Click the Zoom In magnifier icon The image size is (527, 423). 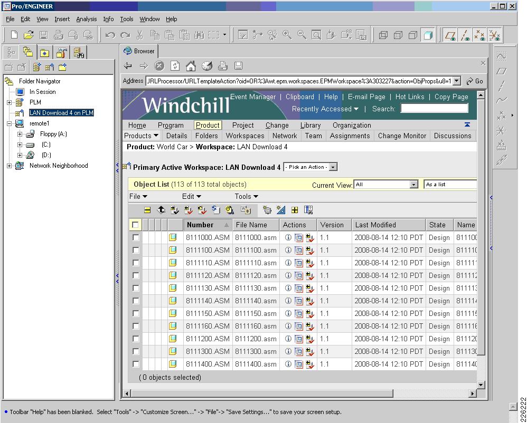[287, 35]
